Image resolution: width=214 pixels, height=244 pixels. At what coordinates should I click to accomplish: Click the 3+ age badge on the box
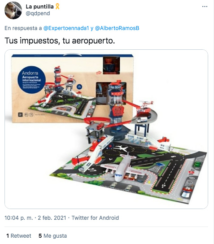pyautogui.click(x=20, y=115)
